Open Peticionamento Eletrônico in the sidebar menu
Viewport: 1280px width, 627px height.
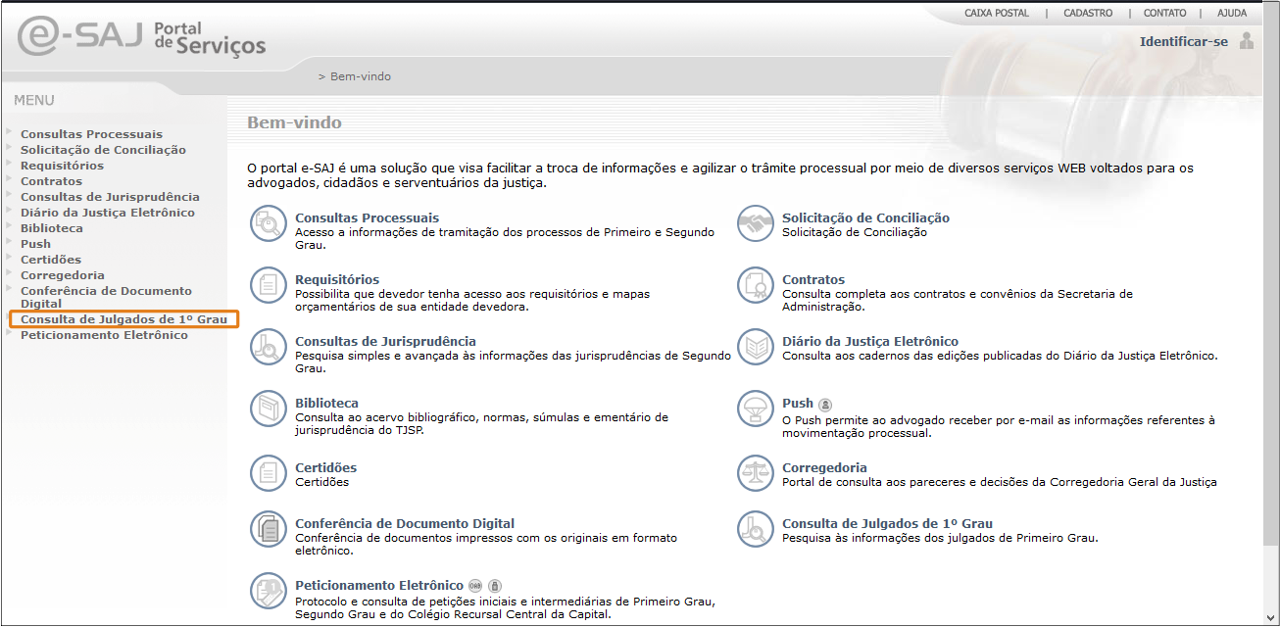(x=104, y=335)
